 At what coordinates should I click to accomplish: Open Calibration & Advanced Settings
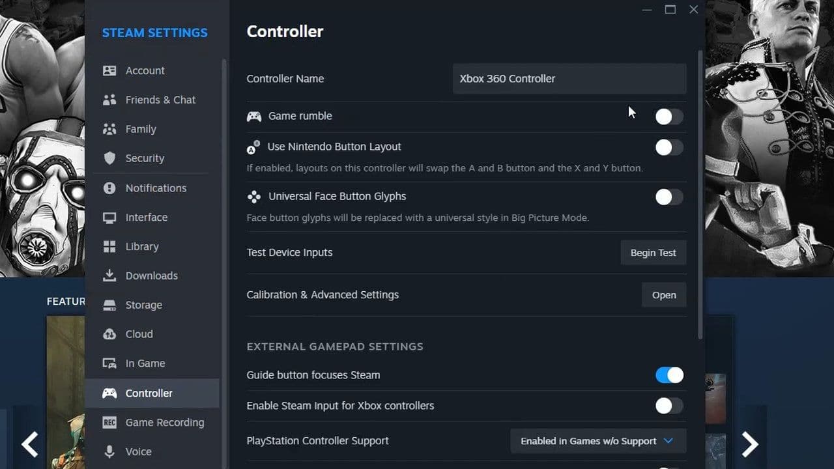tap(663, 295)
